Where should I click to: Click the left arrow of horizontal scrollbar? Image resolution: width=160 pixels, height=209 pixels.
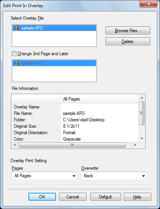[15, 145]
